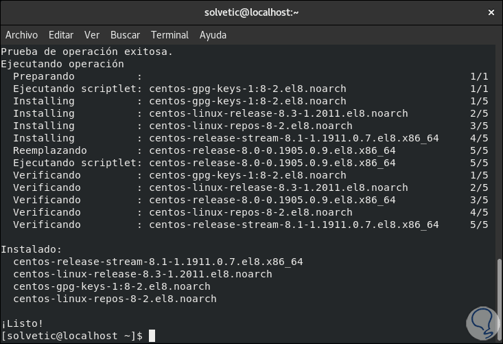Click centos-linux-repos package under Instalado
The width and height of the screenshot is (503, 344).
coord(115,299)
